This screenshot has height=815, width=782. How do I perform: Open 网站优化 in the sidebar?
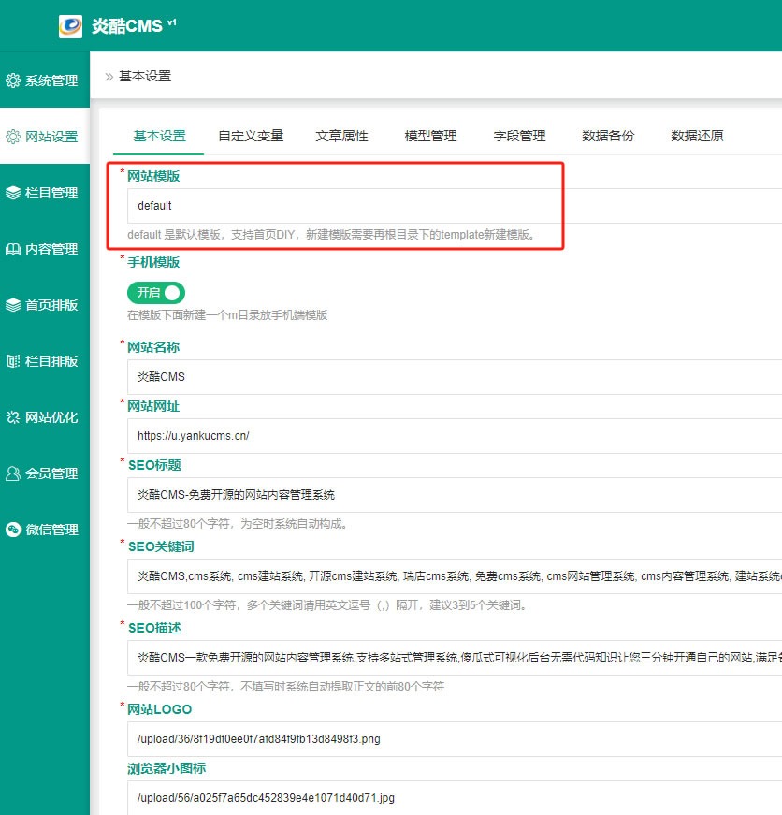[x=45, y=417]
